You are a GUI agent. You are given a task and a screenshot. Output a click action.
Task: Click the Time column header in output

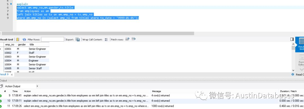pos(15,91)
